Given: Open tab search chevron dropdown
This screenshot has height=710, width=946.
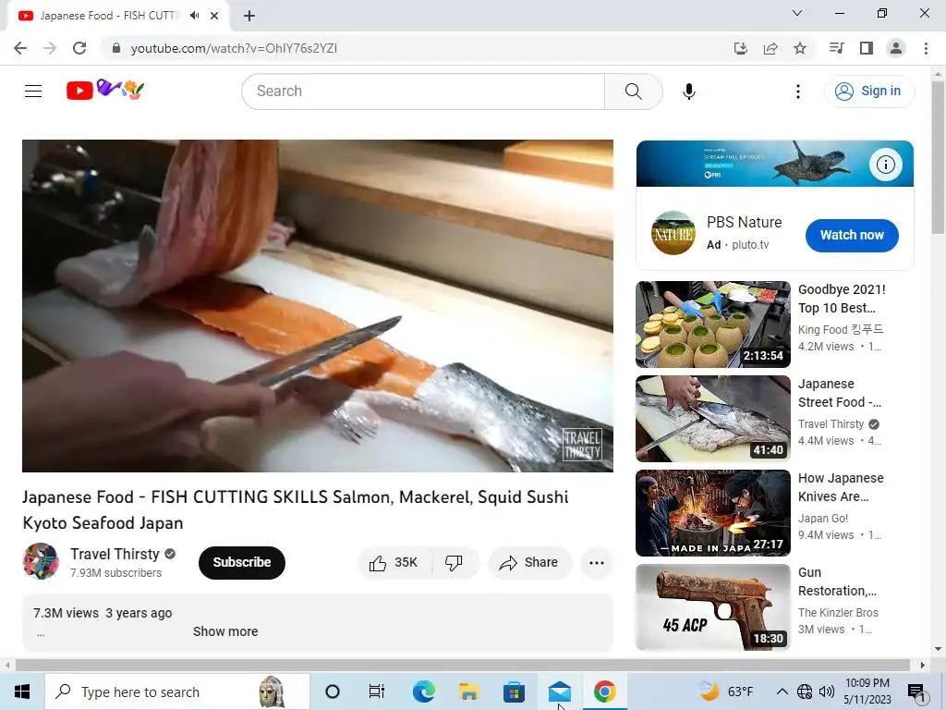Looking at the screenshot, I should [797, 13].
